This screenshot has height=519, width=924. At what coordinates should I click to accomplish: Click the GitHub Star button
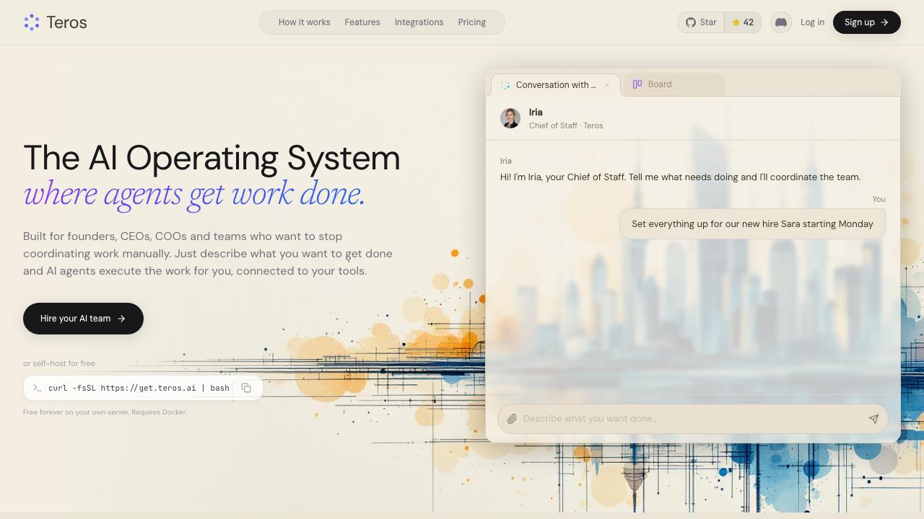(x=701, y=22)
